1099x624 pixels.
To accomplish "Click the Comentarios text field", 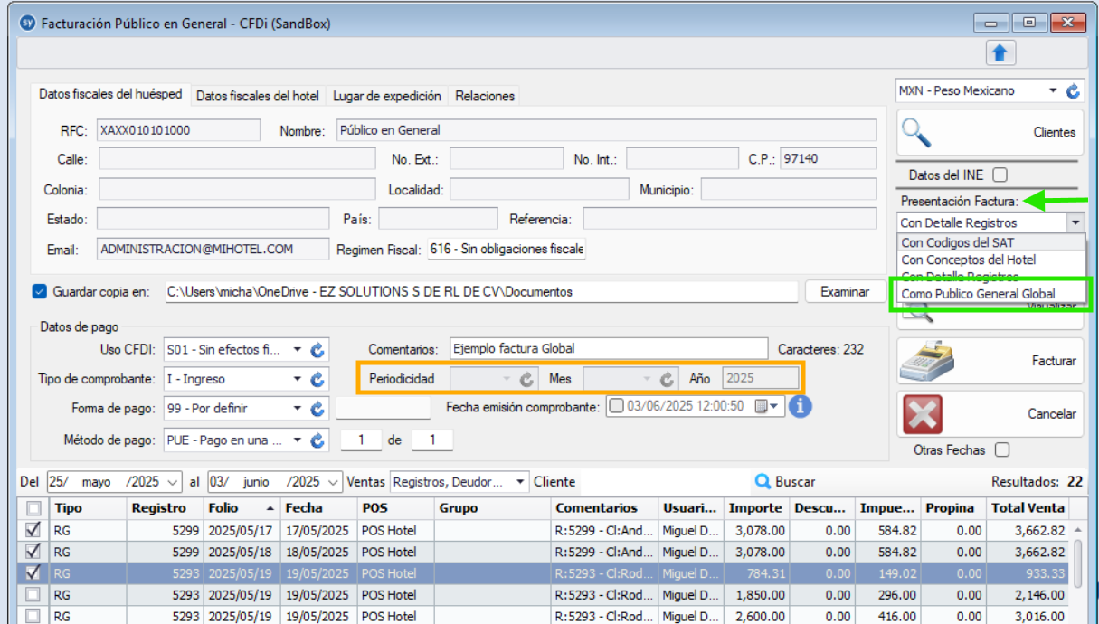I will click(609, 348).
